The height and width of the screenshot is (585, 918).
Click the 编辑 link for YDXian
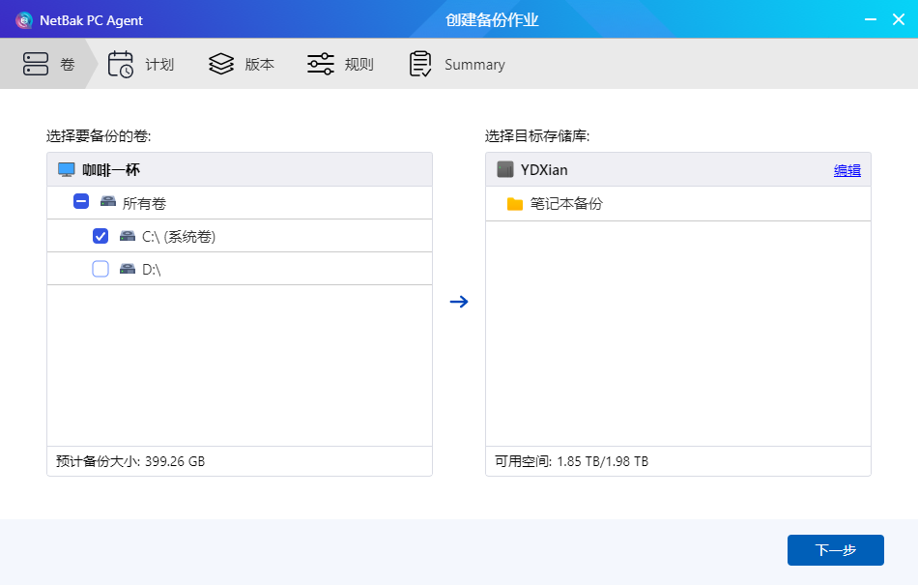pyautogui.click(x=846, y=170)
